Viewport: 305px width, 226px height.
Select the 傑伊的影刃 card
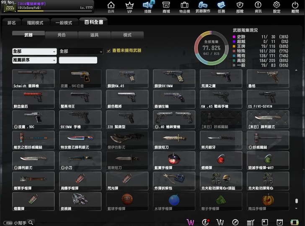127,140
